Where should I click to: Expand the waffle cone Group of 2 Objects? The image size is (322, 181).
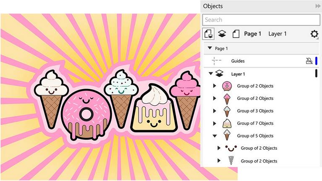click(x=219, y=161)
